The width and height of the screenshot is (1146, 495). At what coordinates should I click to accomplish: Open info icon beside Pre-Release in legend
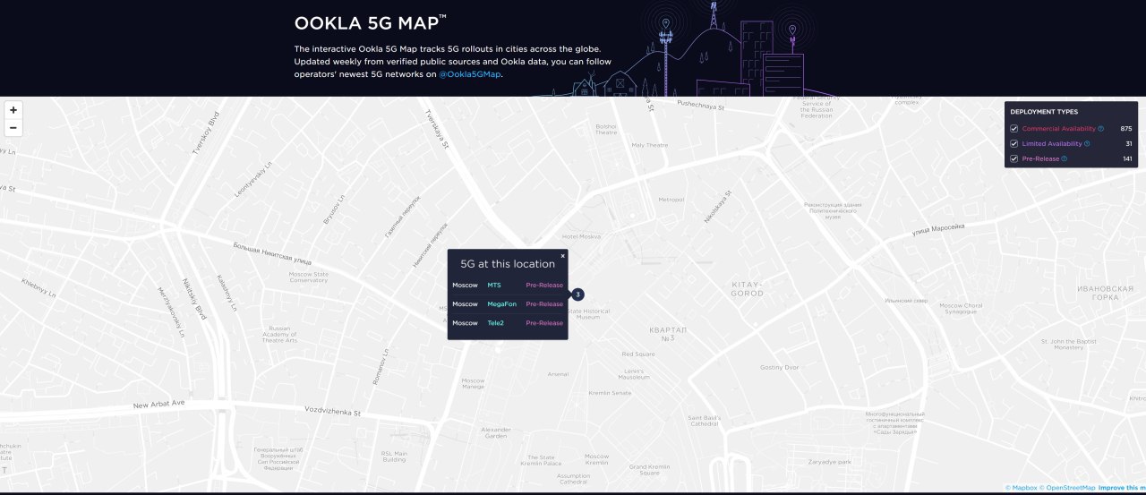pos(1065,159)
